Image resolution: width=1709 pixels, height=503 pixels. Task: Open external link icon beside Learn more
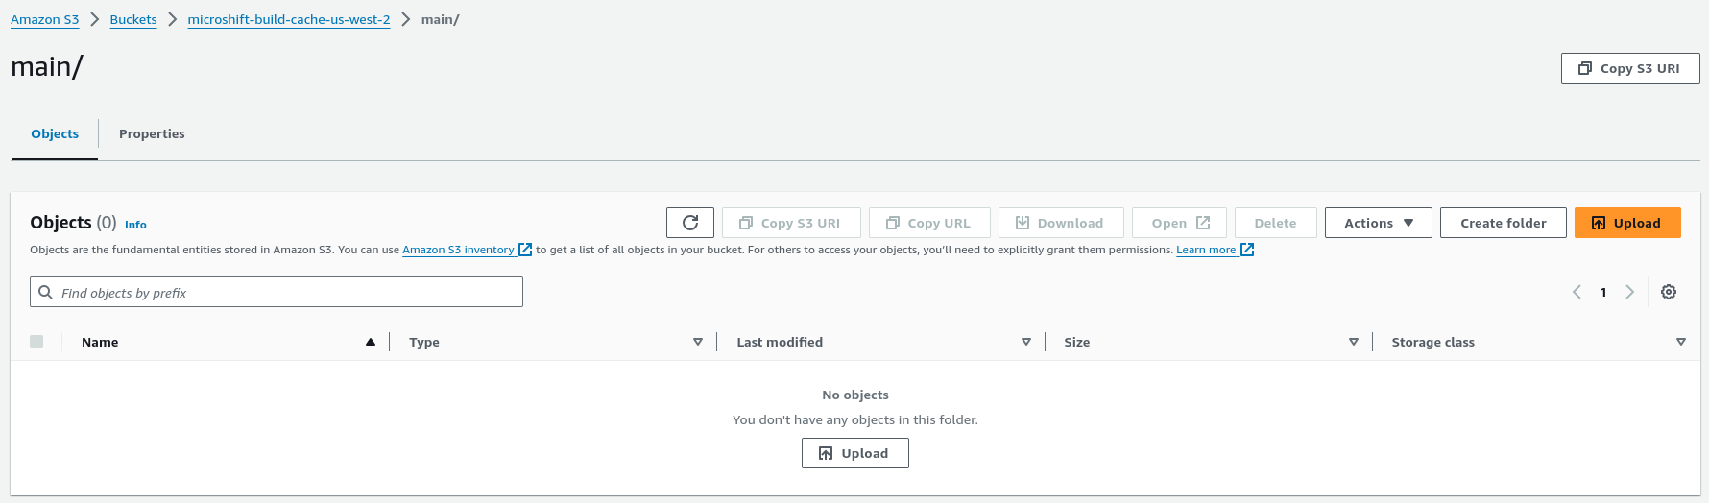[1247, 250]
